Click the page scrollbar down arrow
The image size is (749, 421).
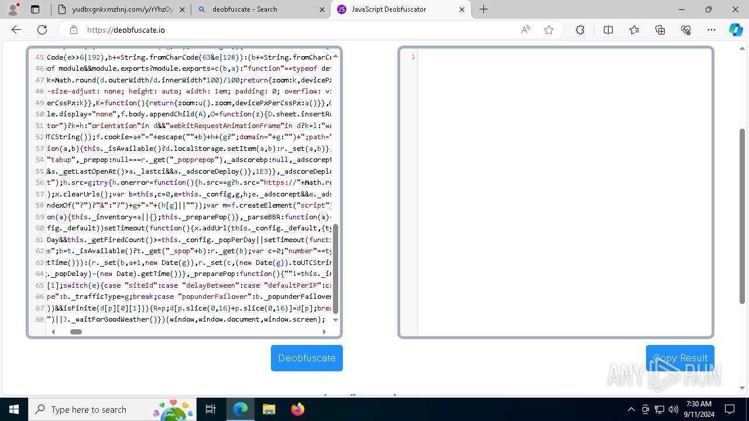pos(743,388)
